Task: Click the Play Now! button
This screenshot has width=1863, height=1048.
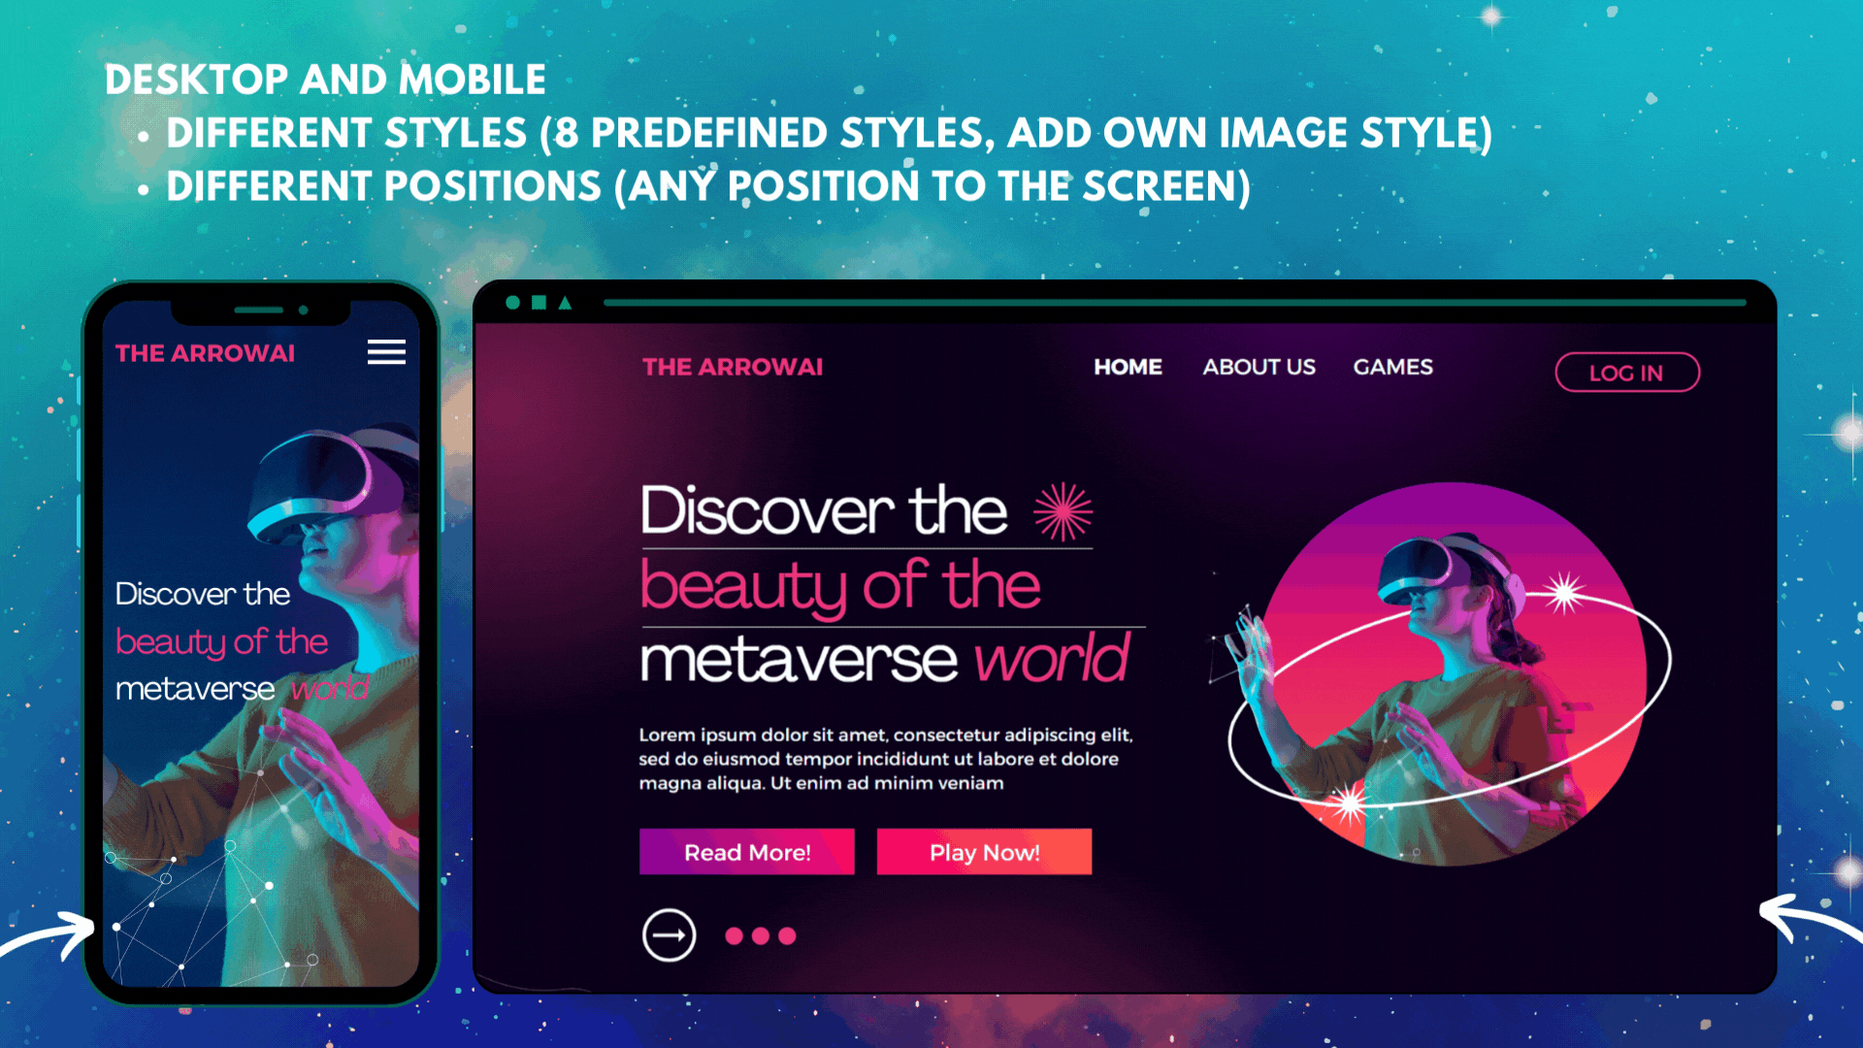Action: (x=984, y=852)
